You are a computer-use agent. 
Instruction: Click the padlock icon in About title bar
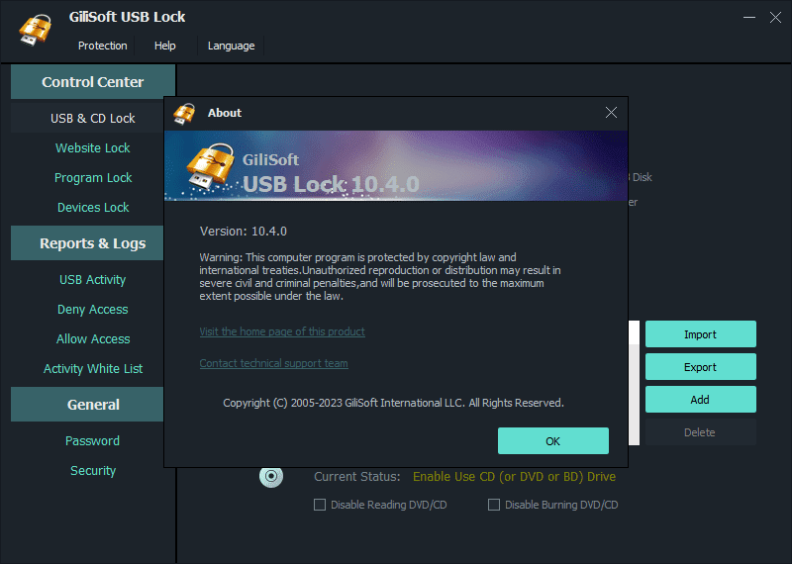pos(184,113)
